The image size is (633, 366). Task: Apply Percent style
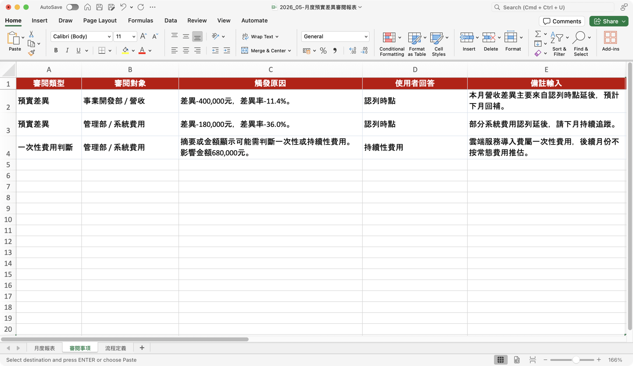[323, 51]
